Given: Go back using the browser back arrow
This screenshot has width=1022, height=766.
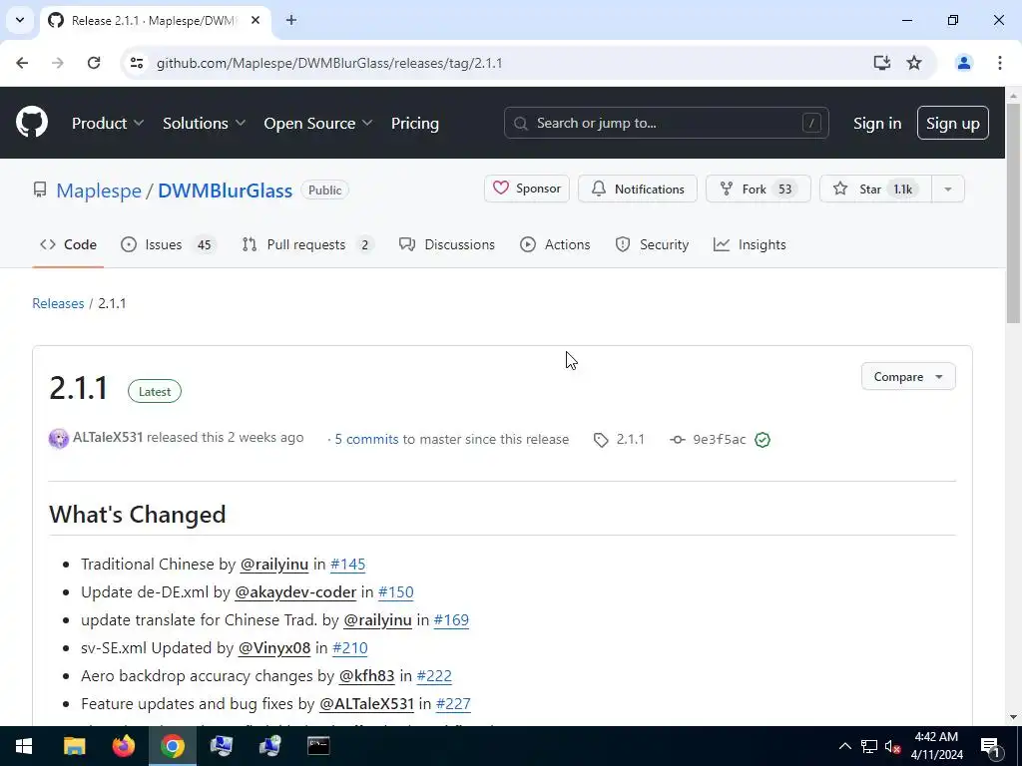Looking at the screenshot, I should [22, 63].
